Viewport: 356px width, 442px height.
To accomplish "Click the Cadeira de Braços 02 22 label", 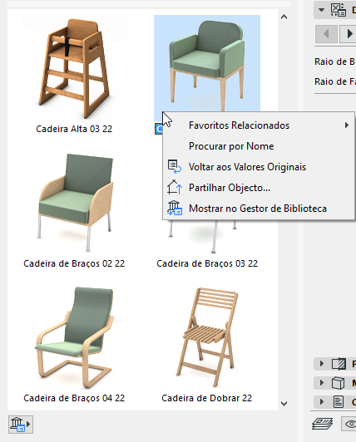I will point(74,263).
